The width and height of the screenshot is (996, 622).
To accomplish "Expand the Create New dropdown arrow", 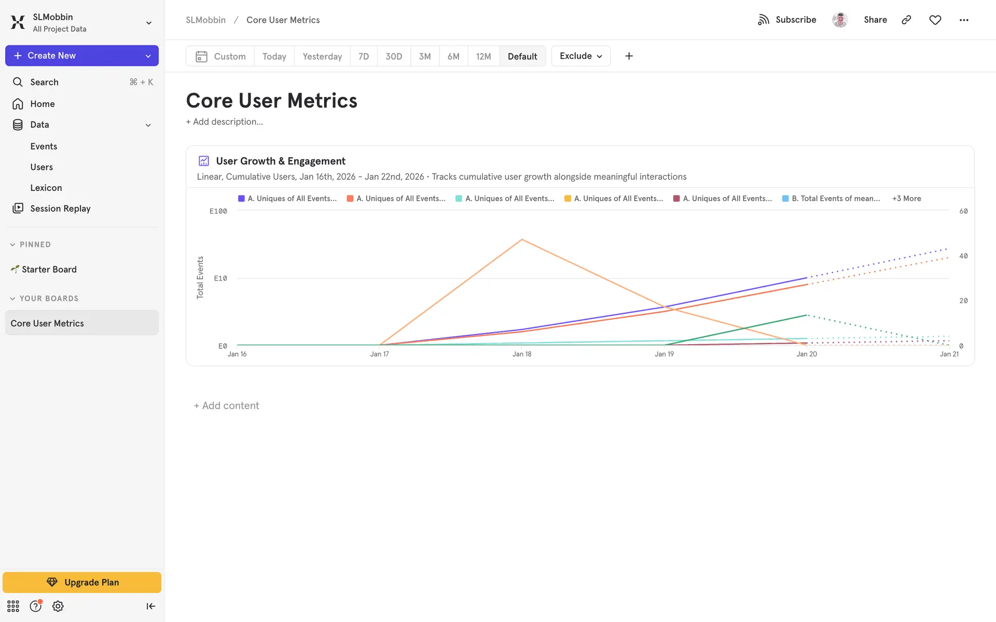I will (148, 56).
